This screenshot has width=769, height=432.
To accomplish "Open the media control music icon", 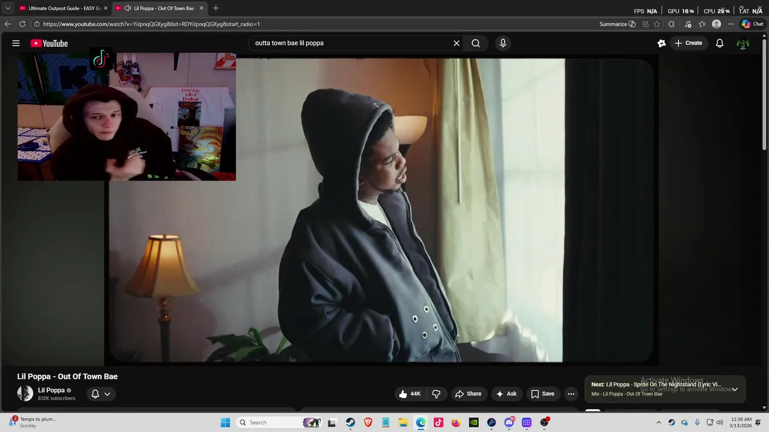I will click(x=688, y=24).
